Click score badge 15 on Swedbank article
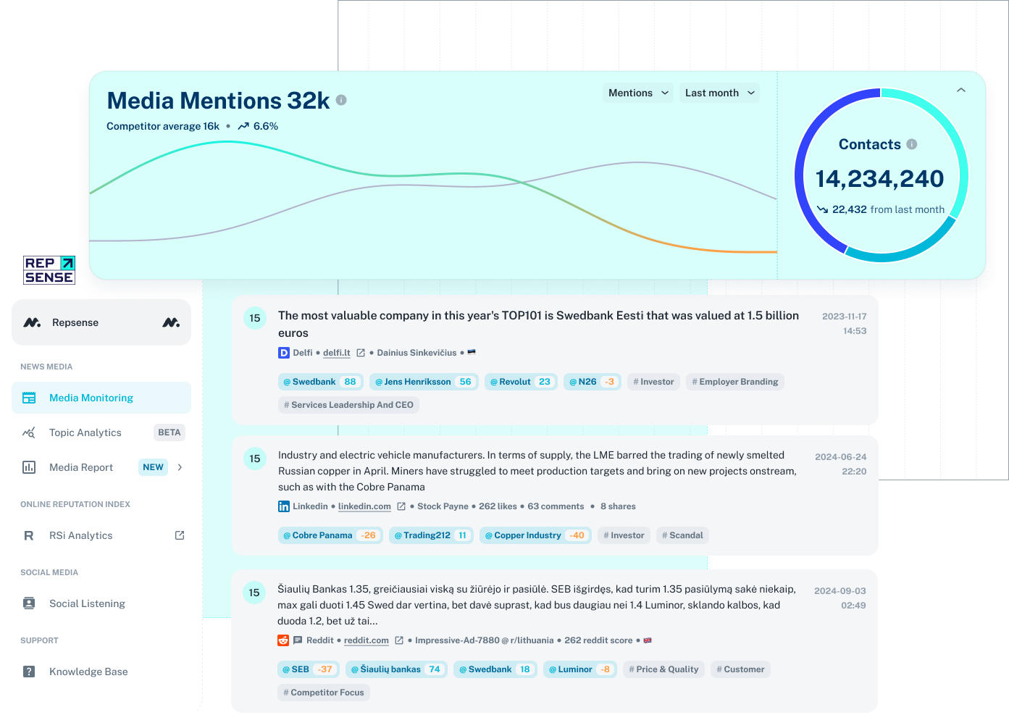 pos(255,318)
